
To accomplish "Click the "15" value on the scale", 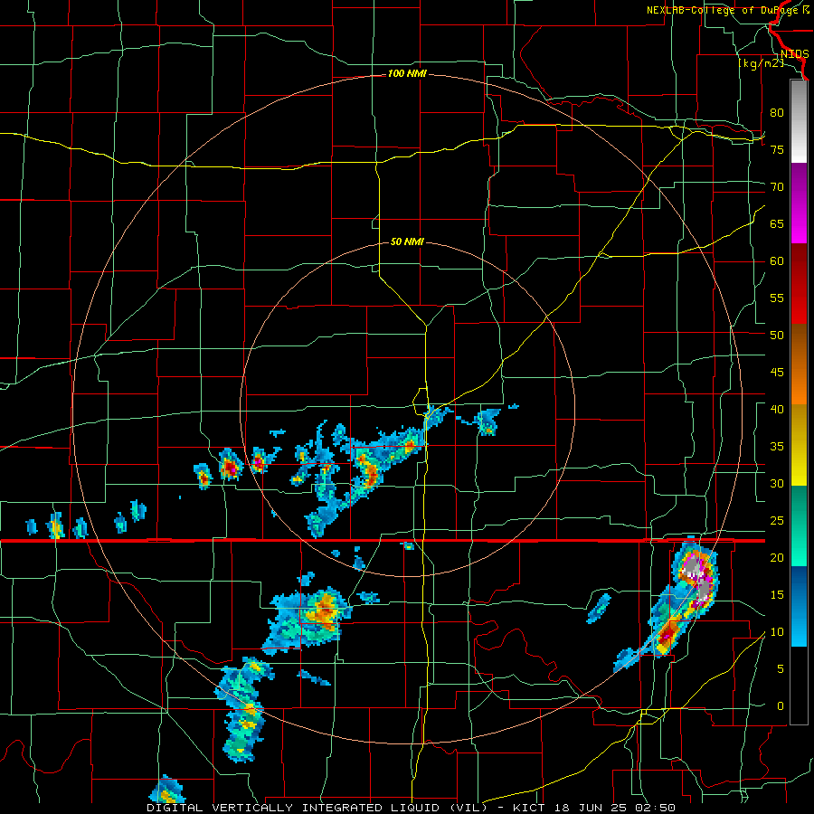I will click(777, 595).
